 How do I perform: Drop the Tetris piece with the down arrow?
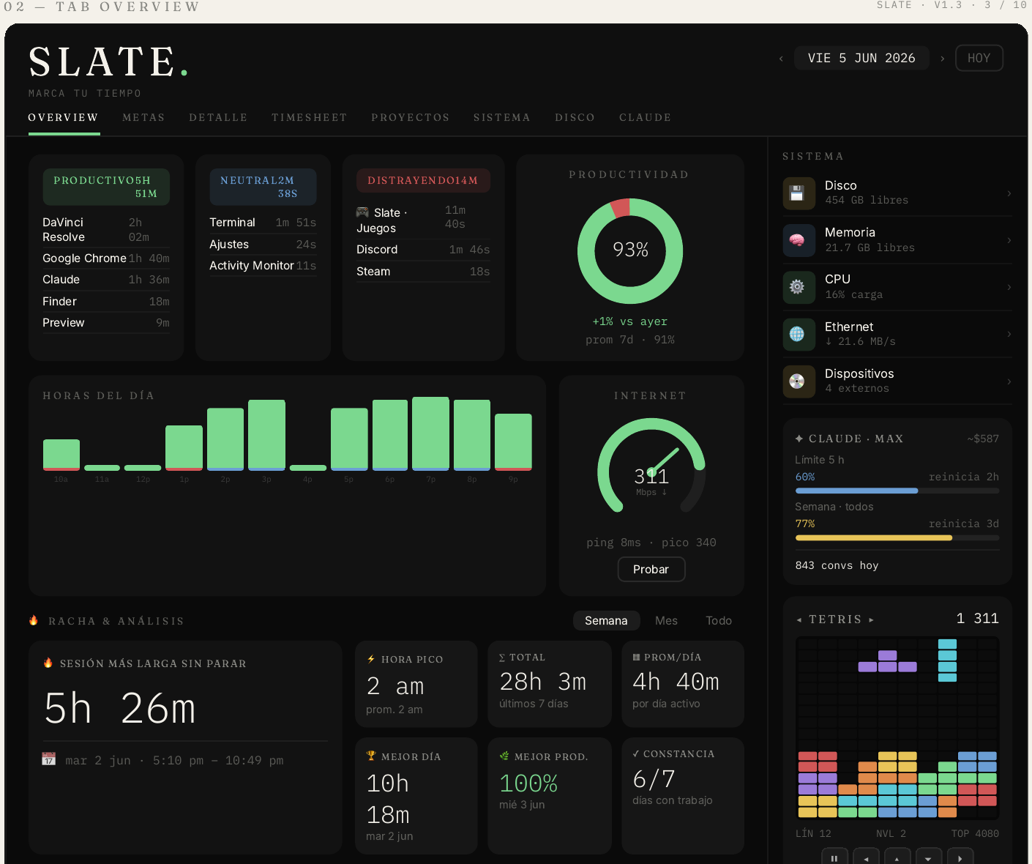click(929, 858)
